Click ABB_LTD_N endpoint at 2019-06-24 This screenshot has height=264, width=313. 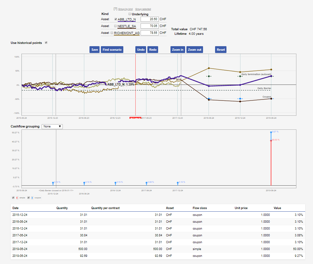(271, 76)
